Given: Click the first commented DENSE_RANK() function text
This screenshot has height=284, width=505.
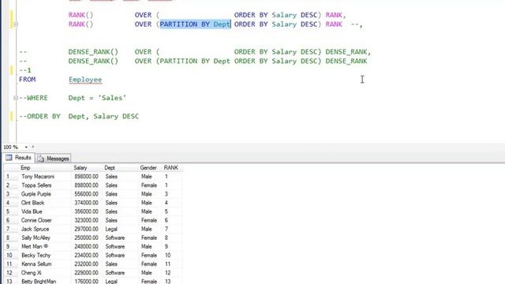Looking at the screenshot, I should [x=93, y=52].
